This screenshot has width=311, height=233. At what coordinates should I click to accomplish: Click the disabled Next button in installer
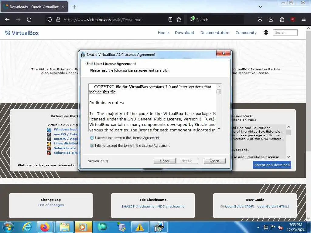click(x=187, y=161)
